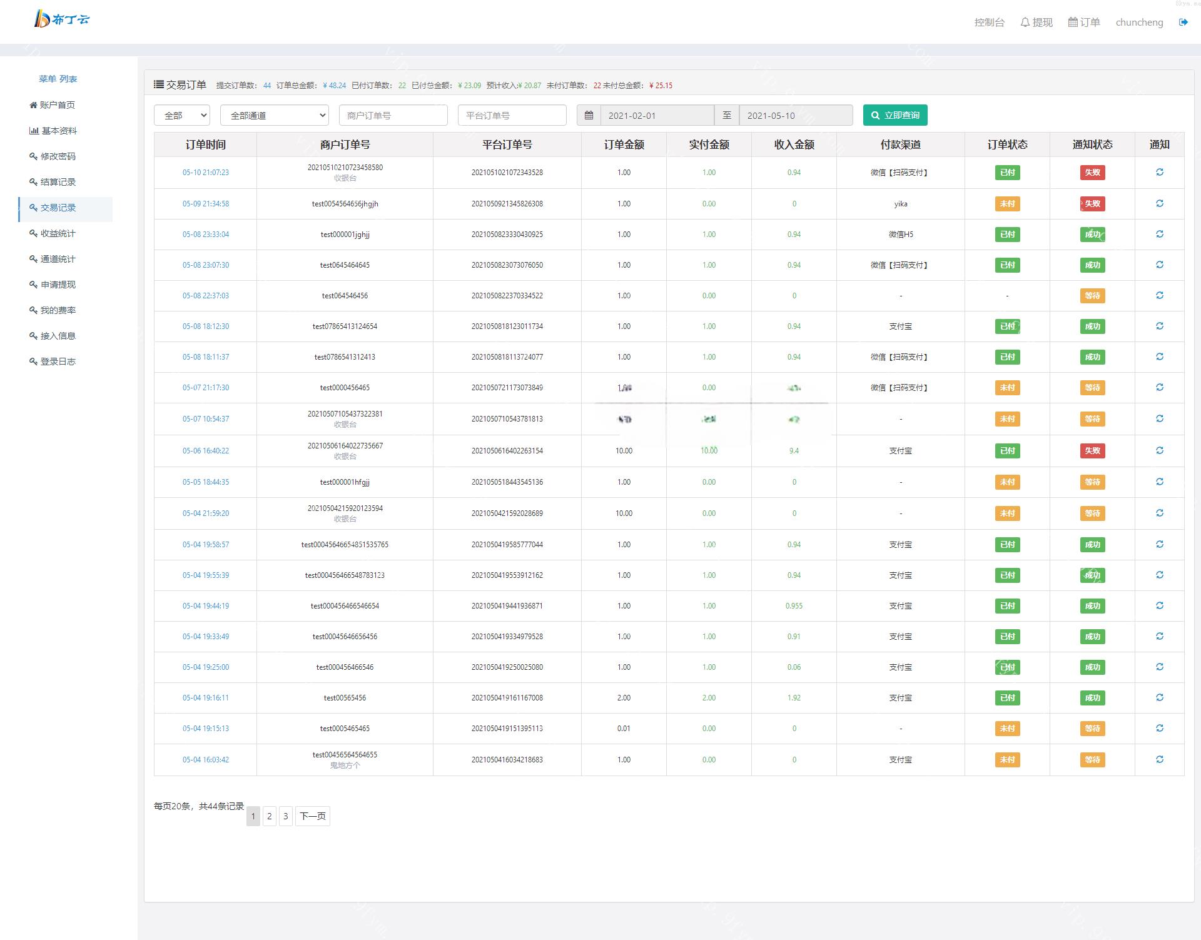This screenshot has width=1201, height=940.
Task: Click the logout icon at top right
Action: [x=1183, y=22]
